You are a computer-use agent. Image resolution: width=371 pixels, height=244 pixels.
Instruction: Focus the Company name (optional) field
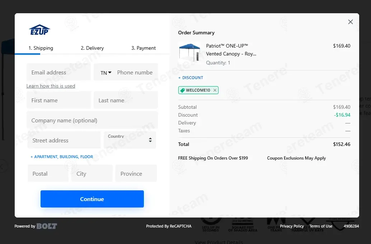pyautogui.click(x=92, y=120)
